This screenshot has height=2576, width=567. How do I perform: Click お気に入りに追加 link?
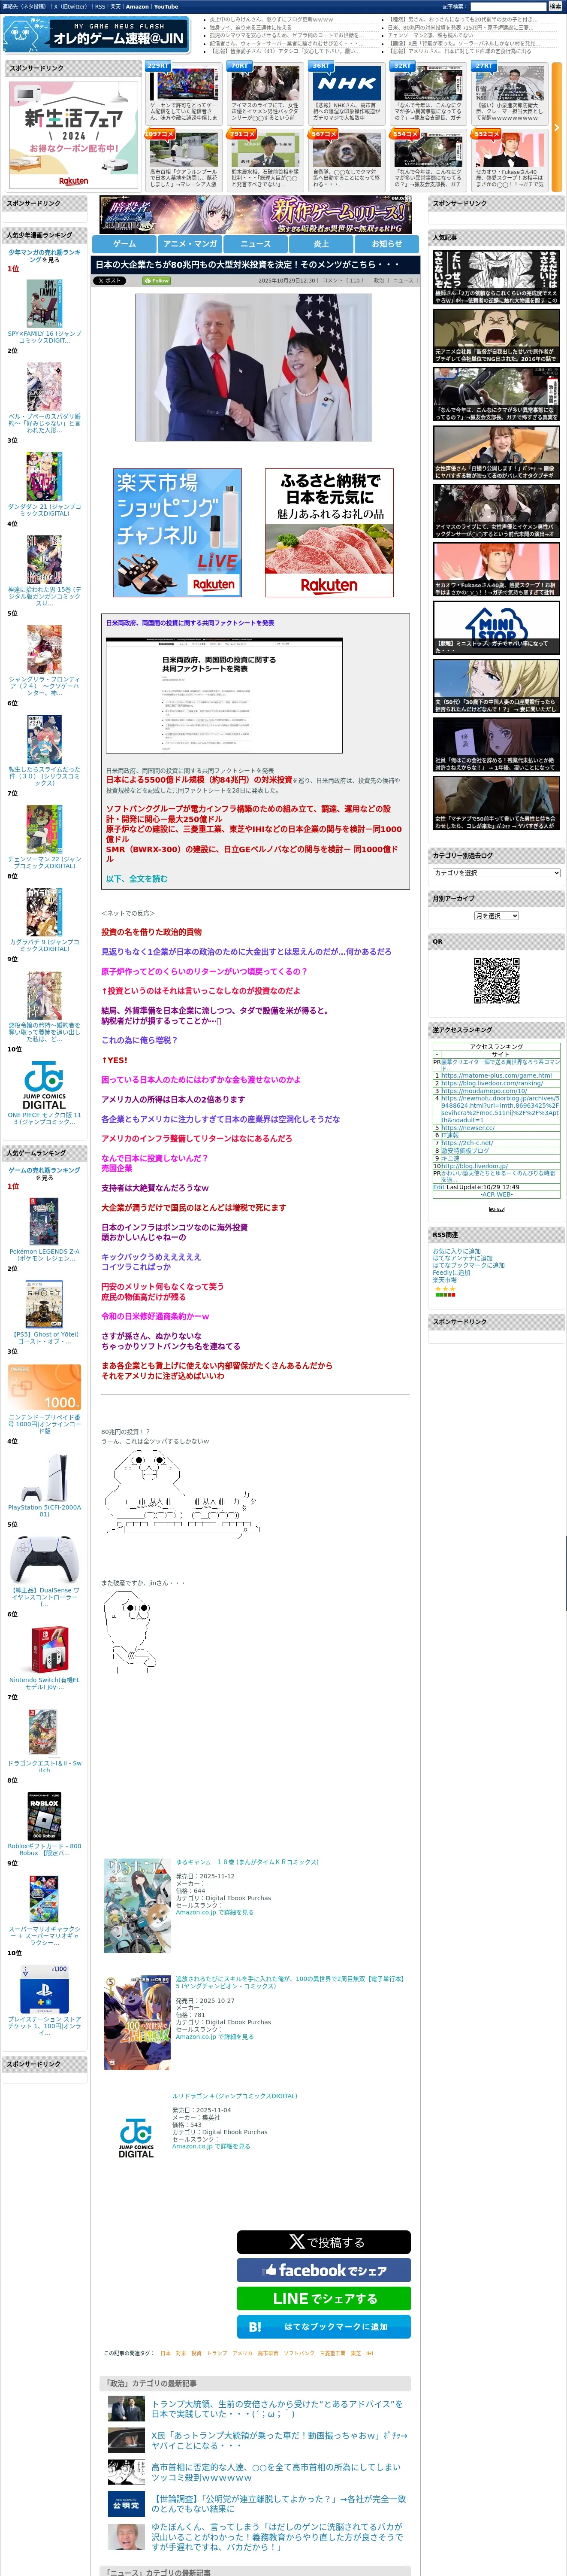(x=456, y=1251)
